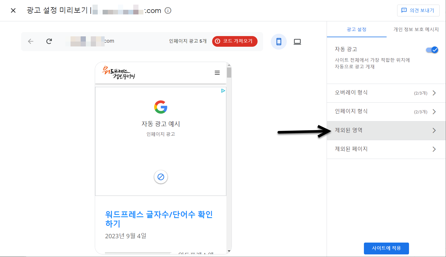Viewport: 446px width, 257px height.
Task: Open the hamburger menu in site preview
Action: click(217, 73)
